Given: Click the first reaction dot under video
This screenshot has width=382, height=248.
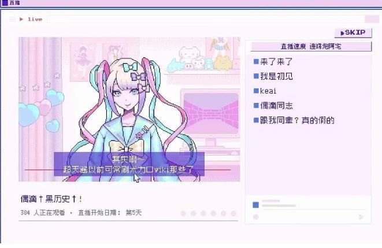Looking at the screenshot, I should pyautogui.click(x=183, y=213).
